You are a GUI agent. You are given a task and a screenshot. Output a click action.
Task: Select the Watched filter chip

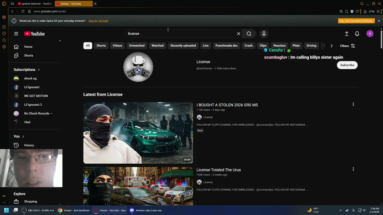point(157,46)
